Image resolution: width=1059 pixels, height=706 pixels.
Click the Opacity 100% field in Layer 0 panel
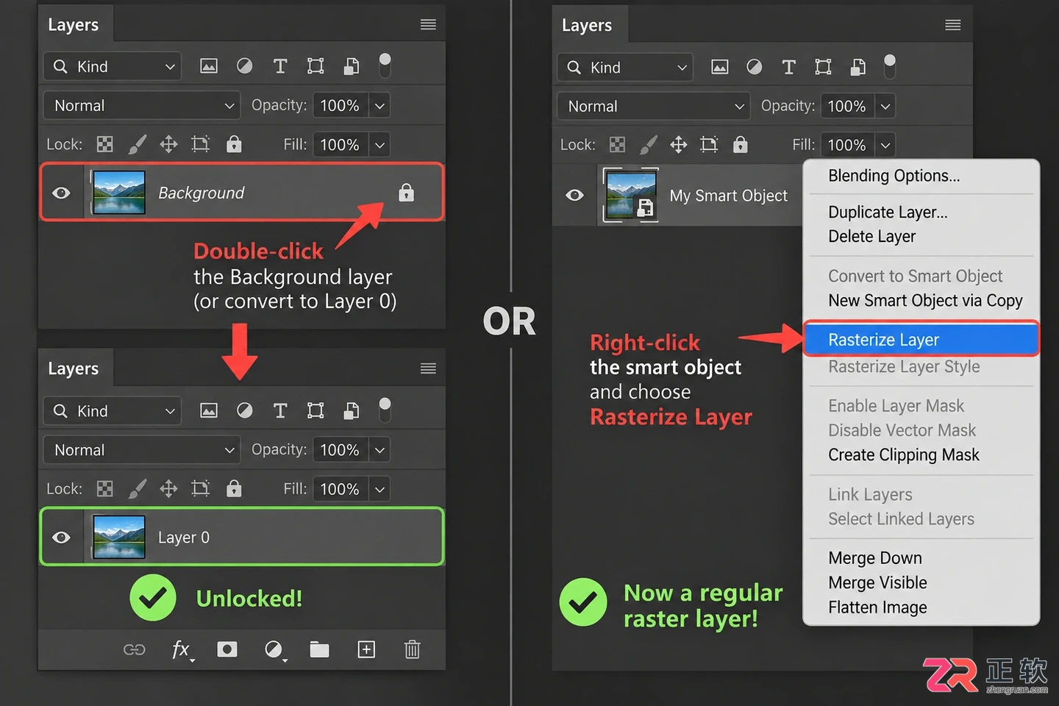(x=340, y=449)
